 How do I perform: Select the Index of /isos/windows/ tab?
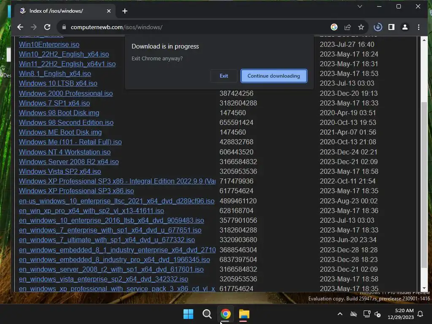pos(65,11)
